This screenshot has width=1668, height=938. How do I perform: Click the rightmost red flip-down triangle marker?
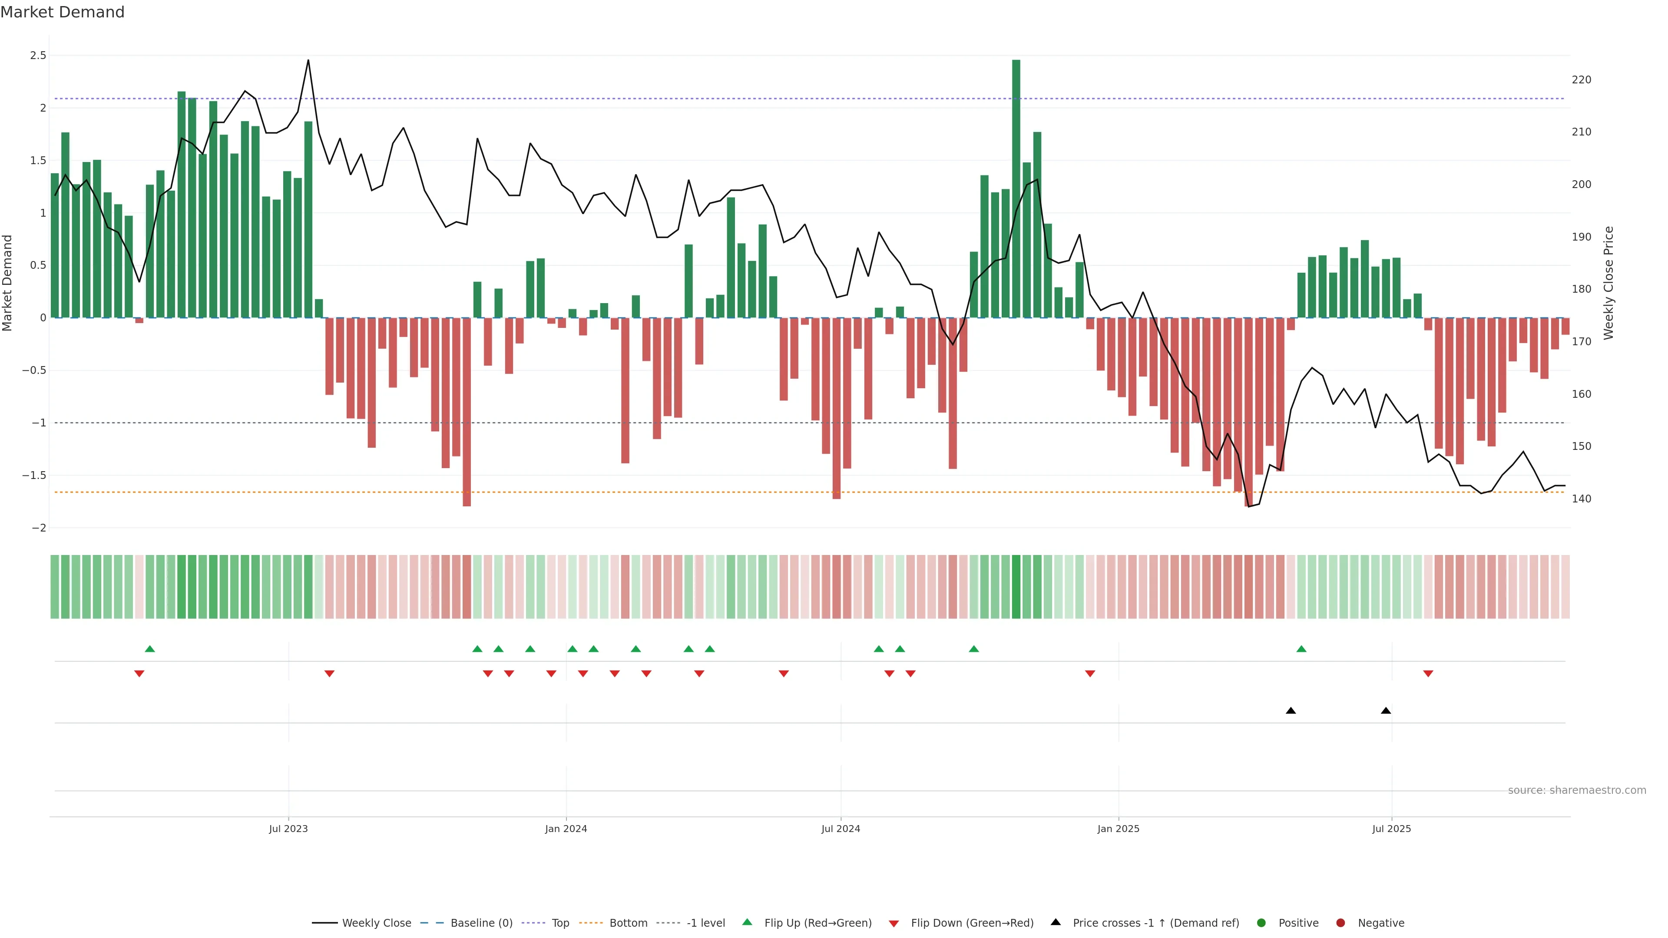(x=1428, y=674)
